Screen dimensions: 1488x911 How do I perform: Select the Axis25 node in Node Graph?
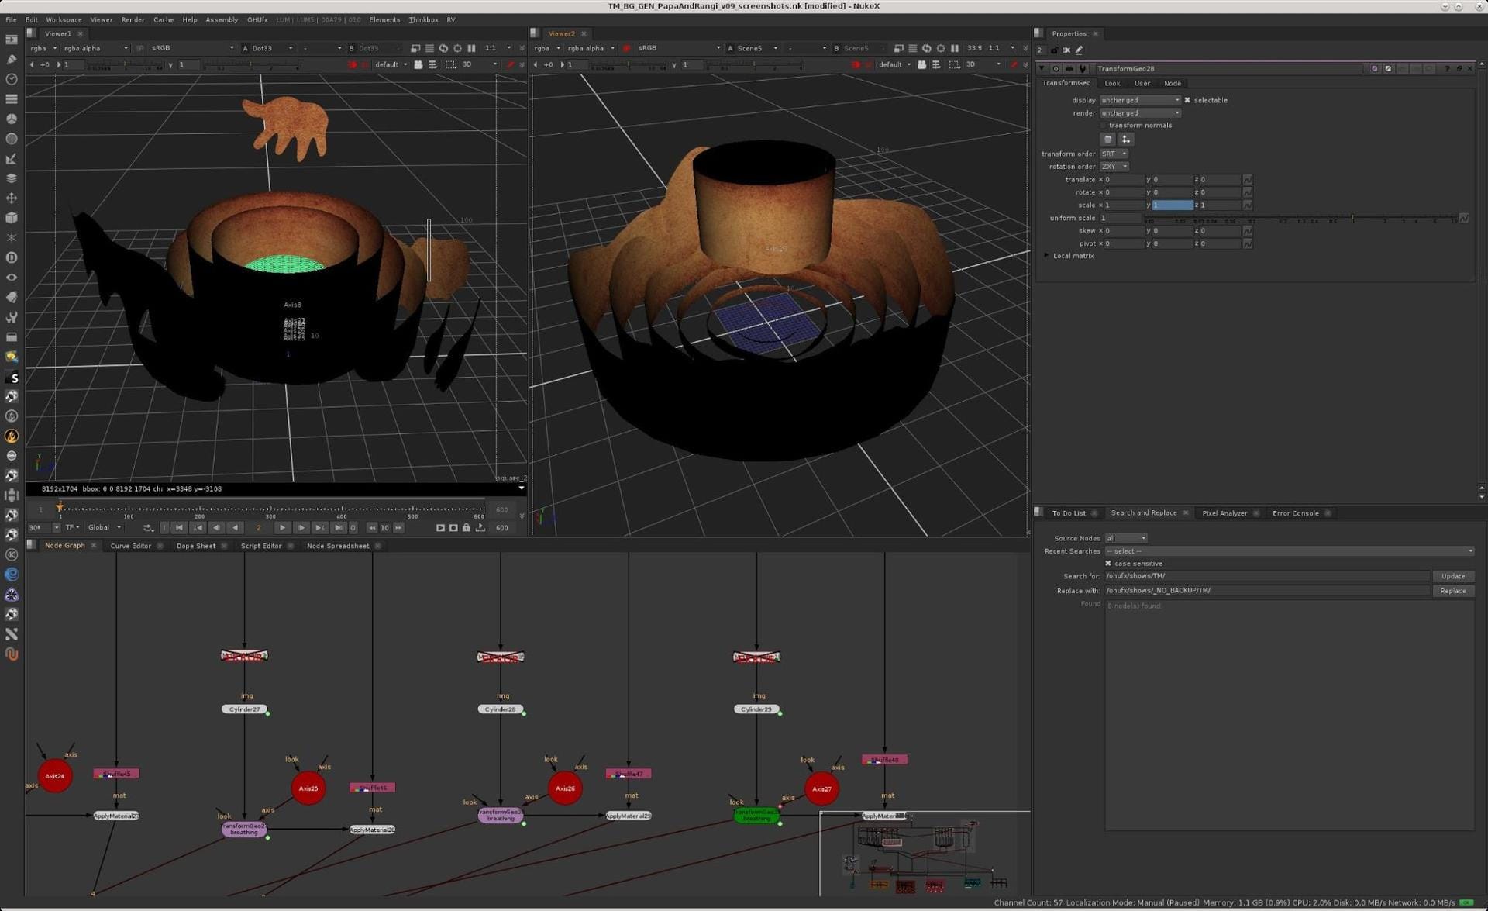pos(308,788)
